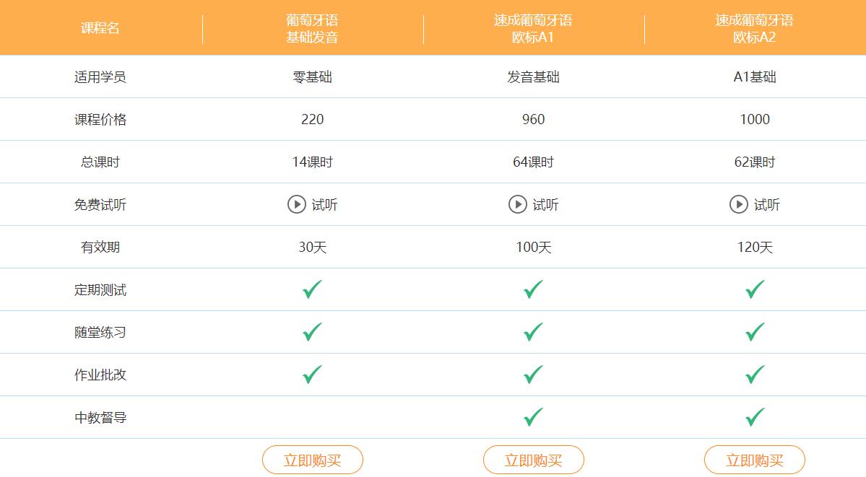Click the 作业批改 checkmark in A2 column
The image size is (866, 477).
(x=753, y=374)
